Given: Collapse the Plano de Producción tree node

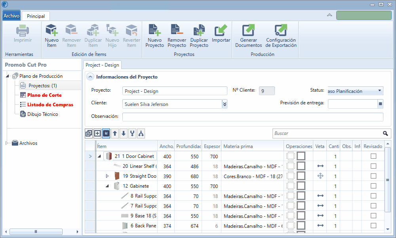Looking at the screenshot, I should point(8,76).
